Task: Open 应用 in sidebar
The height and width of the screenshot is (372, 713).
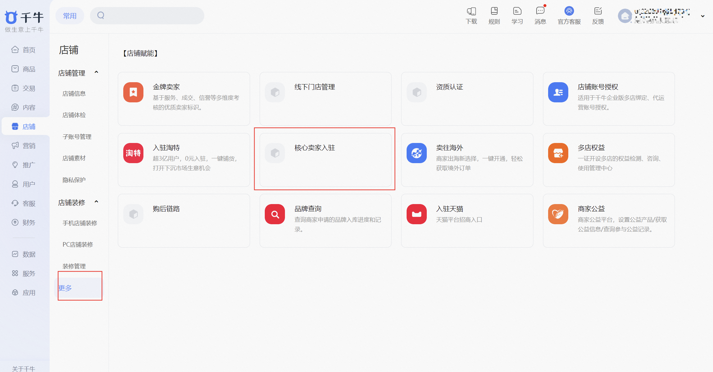Action: [x=24, y=293]
